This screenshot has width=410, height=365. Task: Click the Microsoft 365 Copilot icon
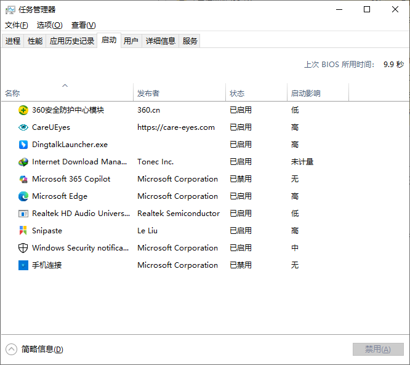[23, 179]
